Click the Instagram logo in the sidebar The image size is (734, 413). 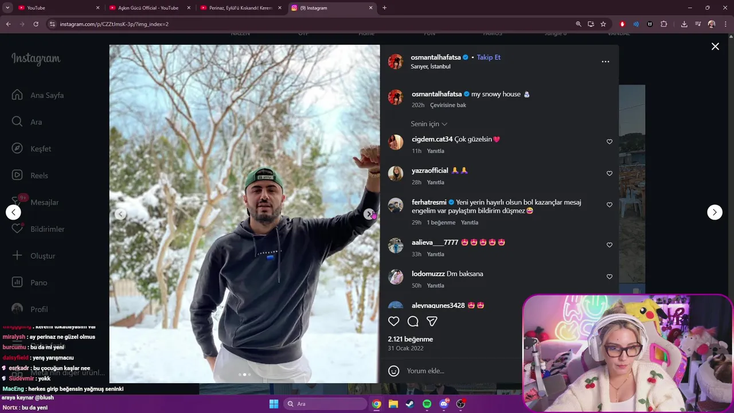pyautogui.click(x=36, y=59)
